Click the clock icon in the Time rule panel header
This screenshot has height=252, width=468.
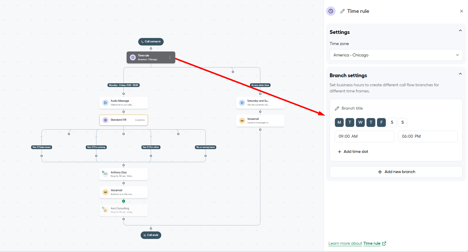pyautogui.click(x=331, y=11)
